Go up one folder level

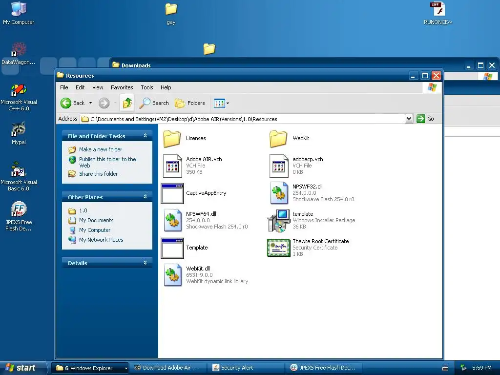[x=127, y=103]
